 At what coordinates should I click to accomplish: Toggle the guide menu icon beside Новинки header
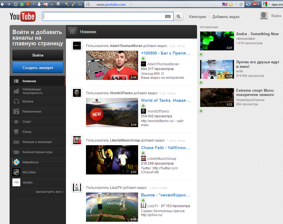click(x=72, y=32)
